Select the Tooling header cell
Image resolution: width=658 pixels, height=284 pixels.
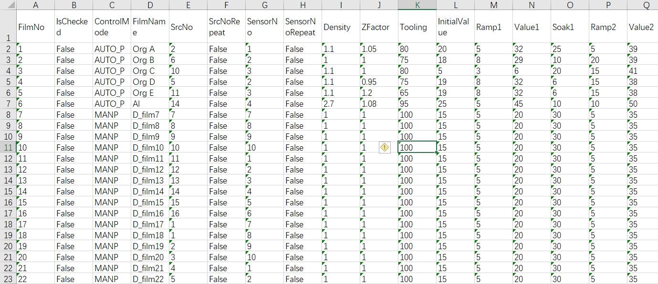(417, 27)
